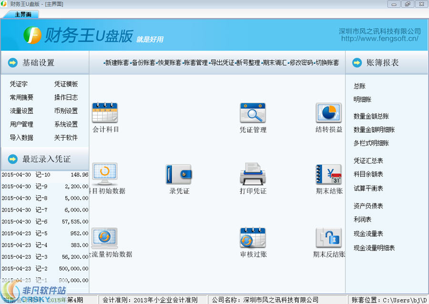Click the 期末反结账 unlock icon
This screenshot has height=304, width=429.
pos(328,238)
